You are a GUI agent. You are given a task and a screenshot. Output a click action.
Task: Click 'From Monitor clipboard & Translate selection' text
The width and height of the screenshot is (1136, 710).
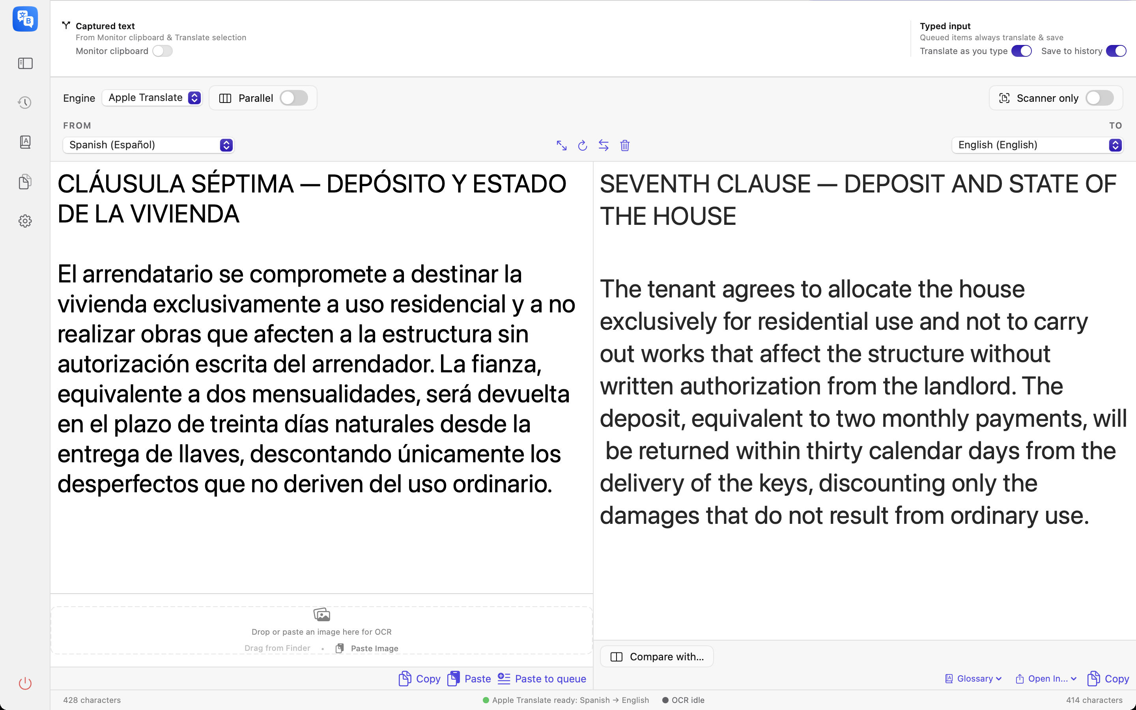[161, 37]
